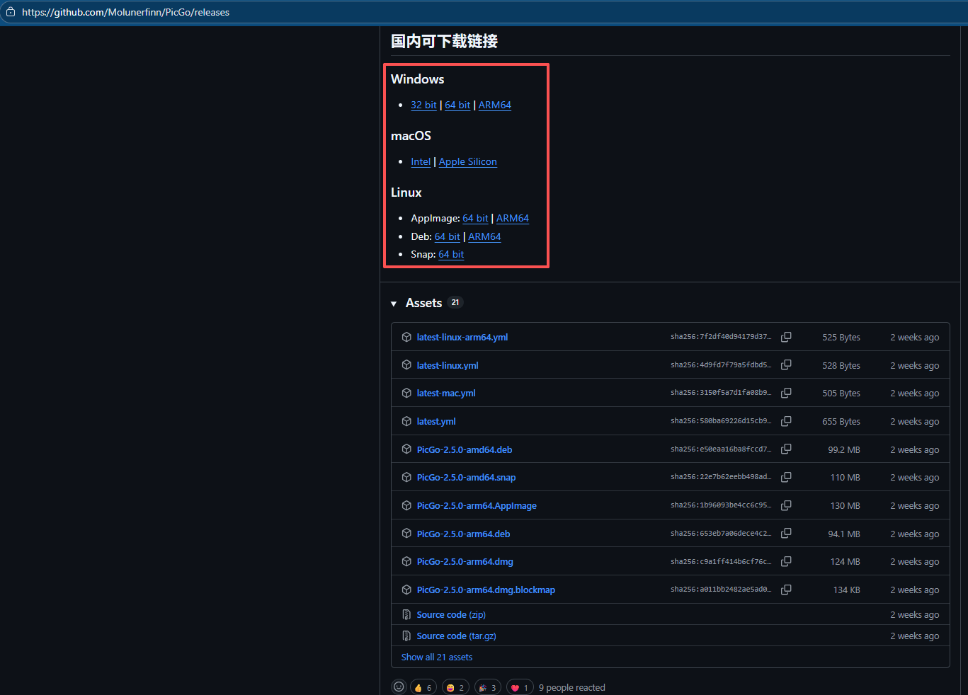Copy the sha256 of PicGo-2.5.0-amd64.snap
968x695 pixels.
pos(786,477)
